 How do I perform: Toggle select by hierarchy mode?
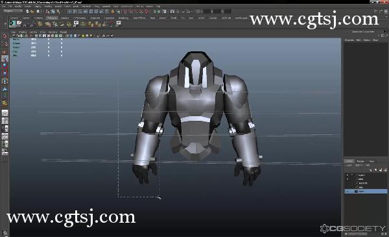click(47, 12)
